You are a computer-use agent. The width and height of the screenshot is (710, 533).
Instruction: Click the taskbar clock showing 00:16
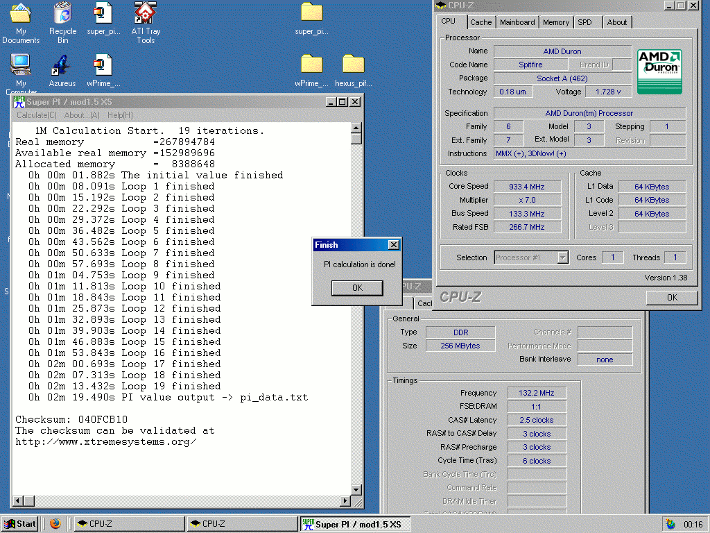point(693,524)
